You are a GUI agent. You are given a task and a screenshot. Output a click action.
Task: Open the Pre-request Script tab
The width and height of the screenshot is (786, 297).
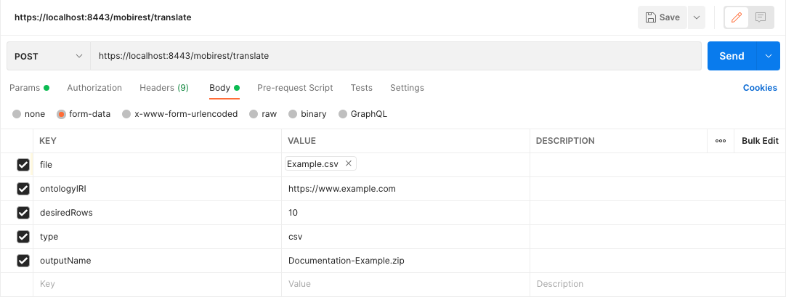tap(295, 88)
